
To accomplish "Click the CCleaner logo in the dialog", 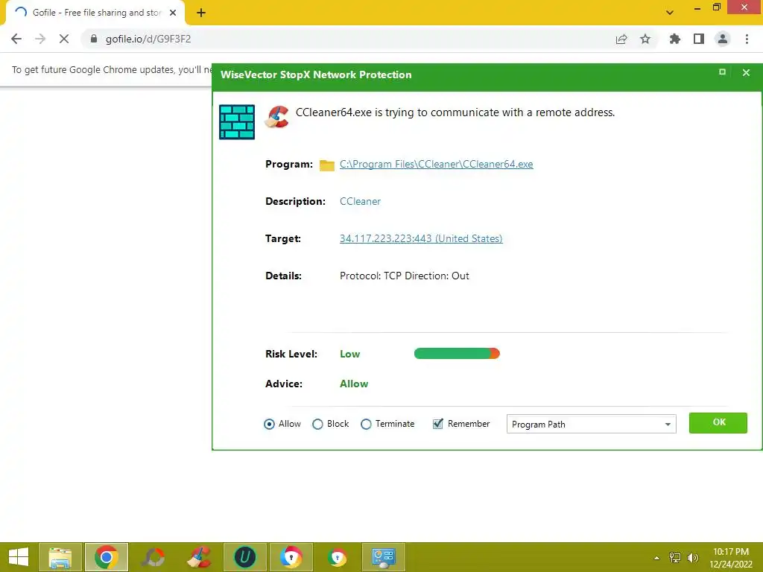I will (277, 117).
